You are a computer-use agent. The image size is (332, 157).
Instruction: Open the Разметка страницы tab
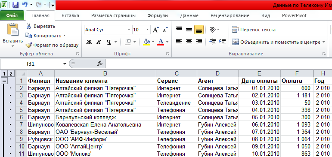pyautogui.click(x=113, y=15)
